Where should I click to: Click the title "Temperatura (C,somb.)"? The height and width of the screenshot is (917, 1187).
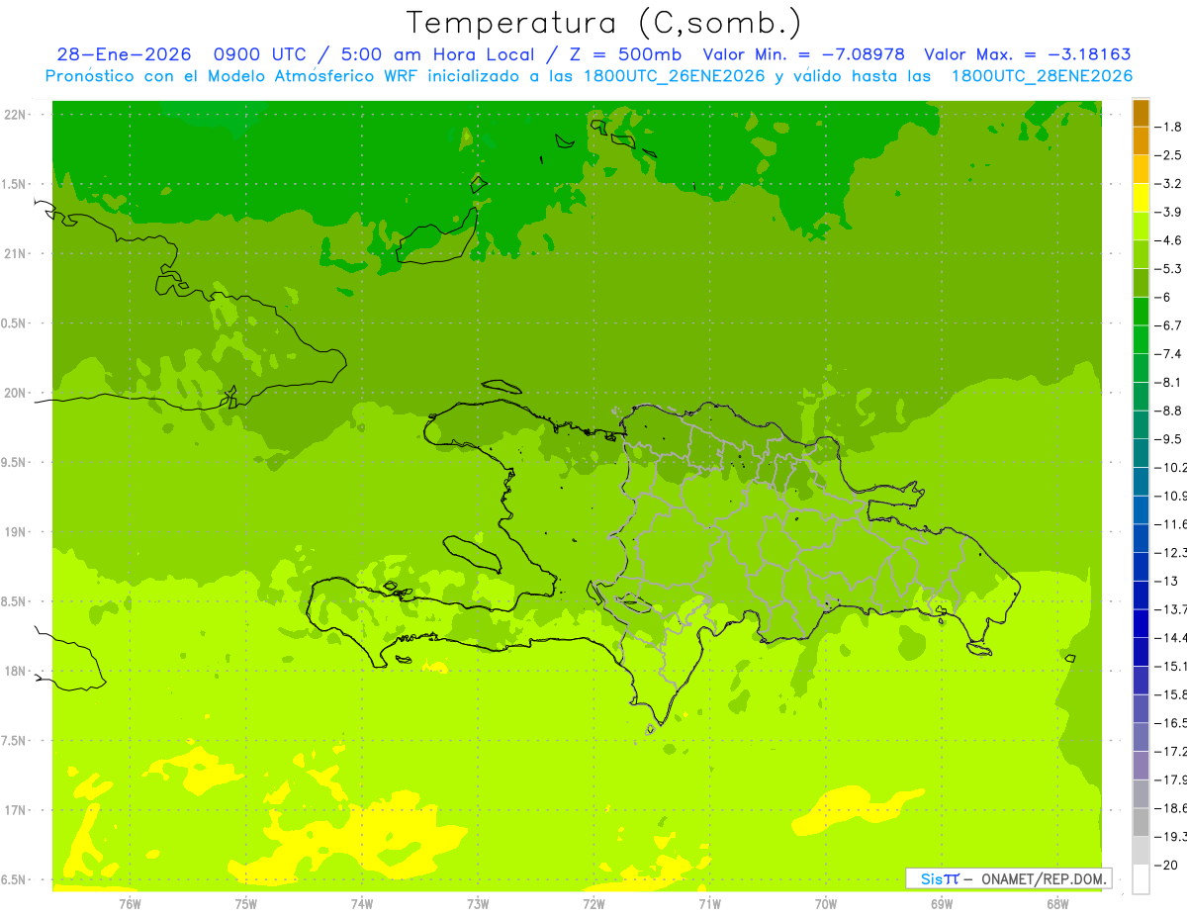(604, 23)
